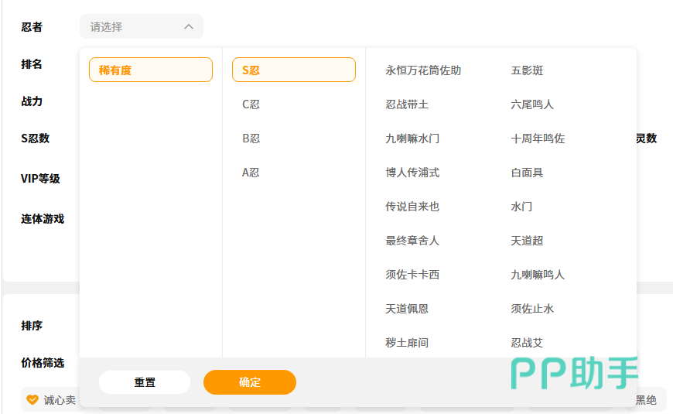The width and height of the screenshot is (673, 414).
Task: Click the heart icon beside 诚心卖
Action: click(32, 400)
